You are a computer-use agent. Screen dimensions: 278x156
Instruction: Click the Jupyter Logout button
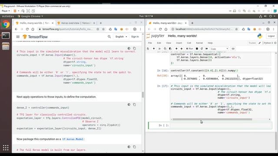(x=271, y=36)
